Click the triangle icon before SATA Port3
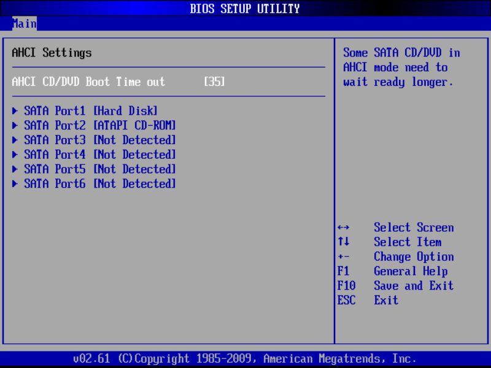491x368 pixels. (15, 140)
